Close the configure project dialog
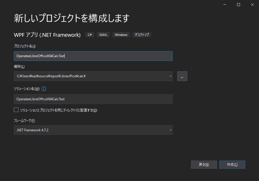 (x=252, y=5)
